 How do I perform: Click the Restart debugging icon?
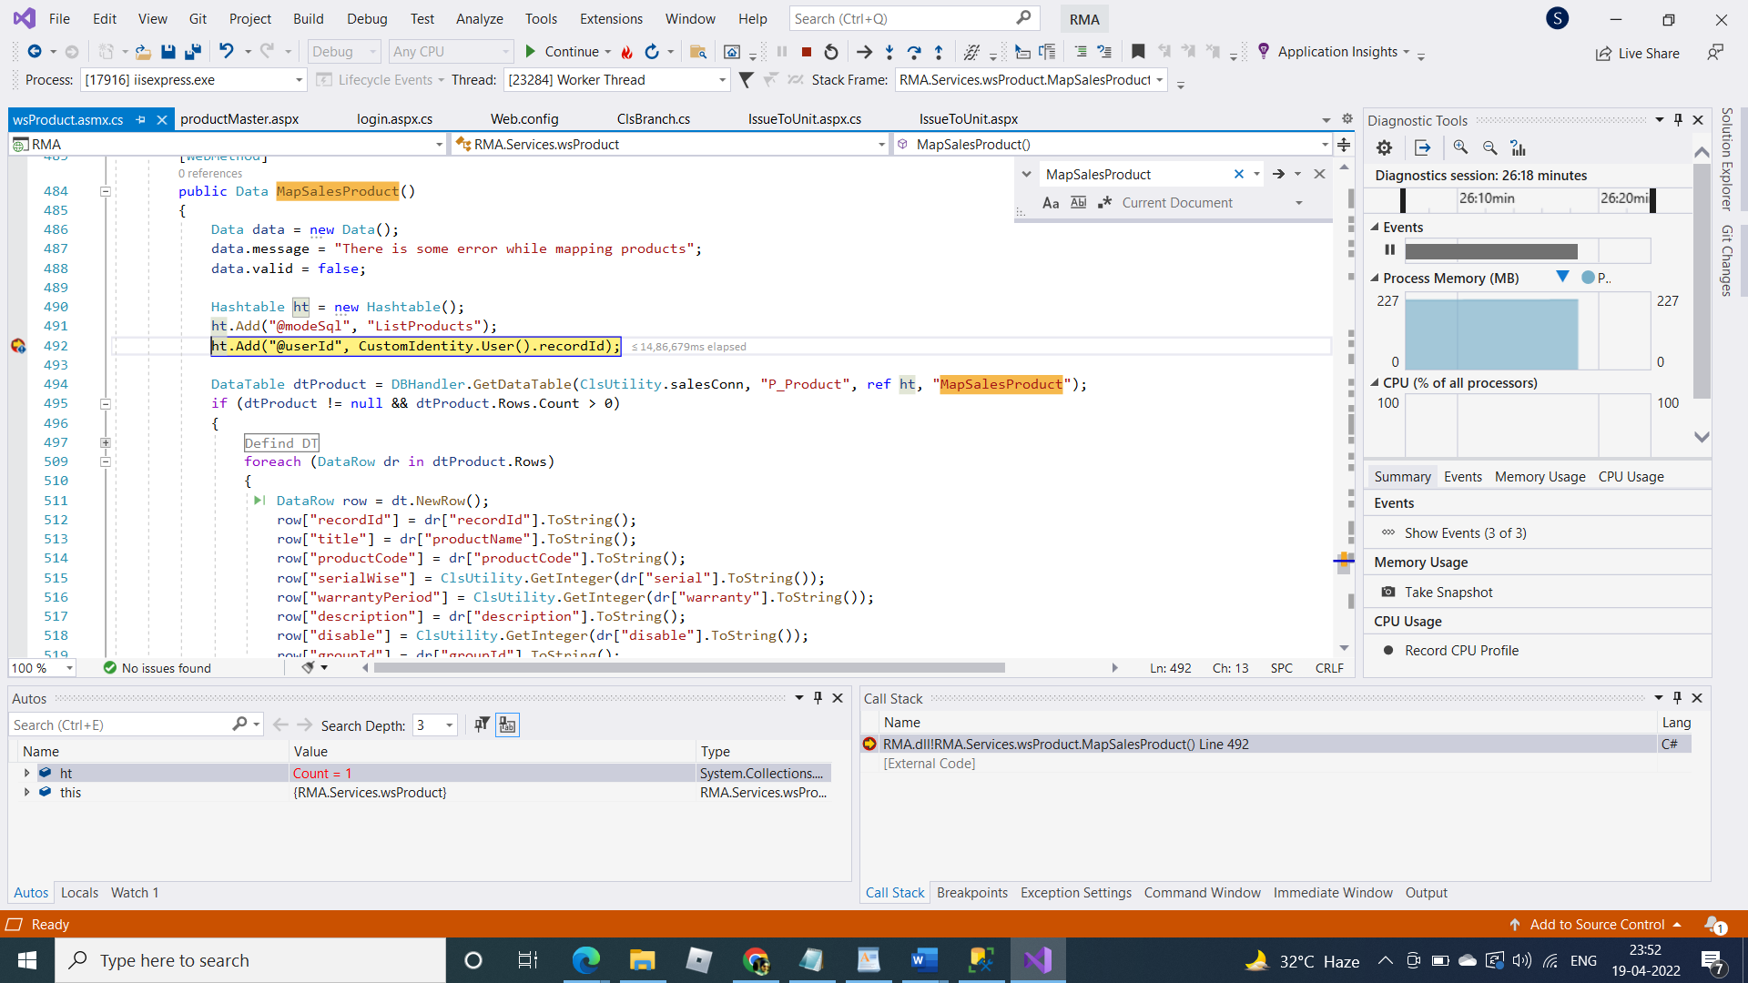(831, 52)
